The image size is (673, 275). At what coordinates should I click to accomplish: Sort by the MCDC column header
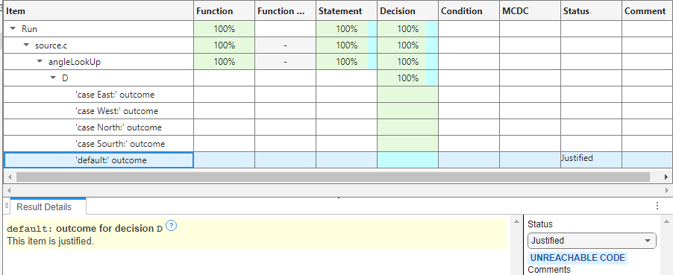530,11
